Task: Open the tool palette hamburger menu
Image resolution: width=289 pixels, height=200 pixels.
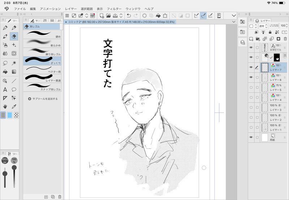Action: pyautogui.click(x=3, y=20)
